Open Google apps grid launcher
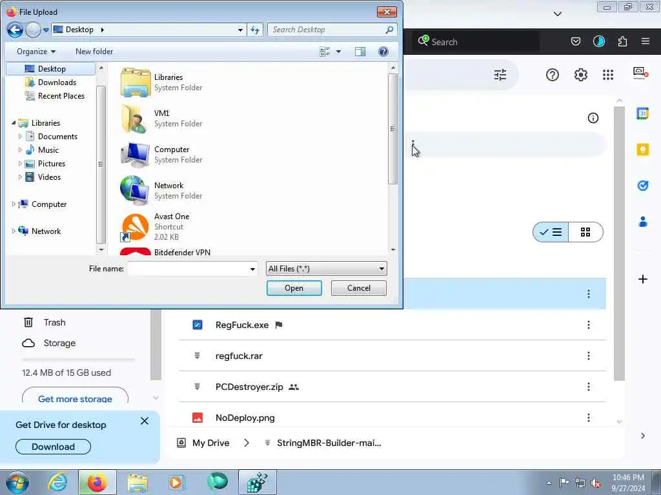The height and width of the screenshot is (495, 661). coord(608,75)
